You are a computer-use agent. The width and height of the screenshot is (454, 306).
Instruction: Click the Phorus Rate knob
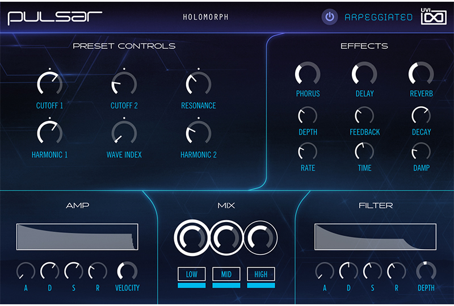308,151
